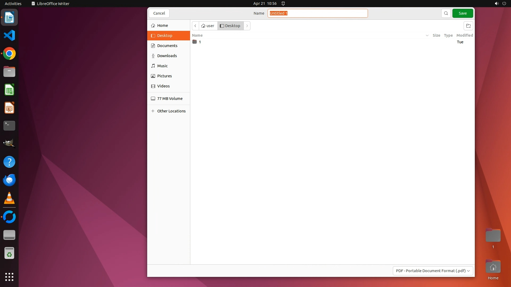Launch GIMP from the dock
This screenshot has width=511, height=287.
tap(9, 143)
